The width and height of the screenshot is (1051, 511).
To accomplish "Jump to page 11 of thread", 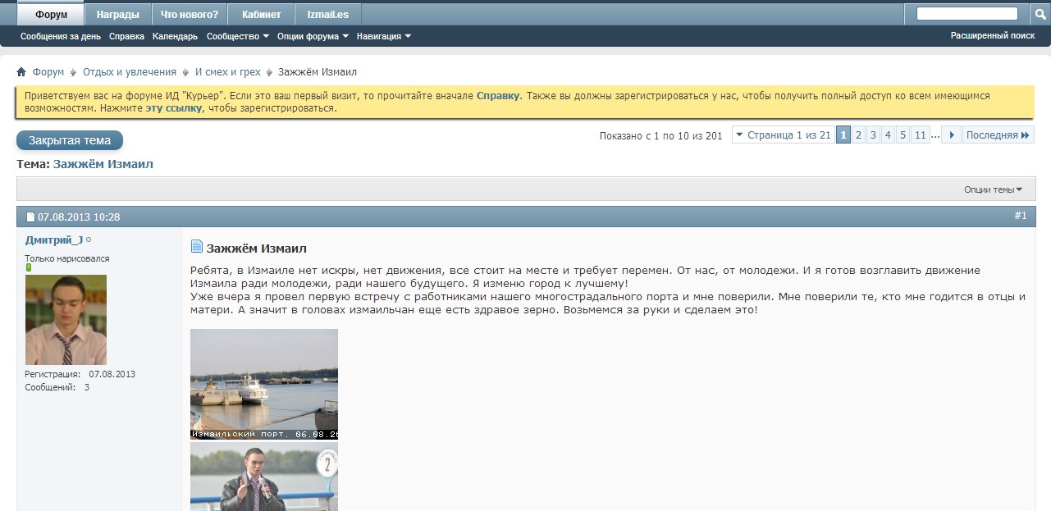I will tap(920, 135).
